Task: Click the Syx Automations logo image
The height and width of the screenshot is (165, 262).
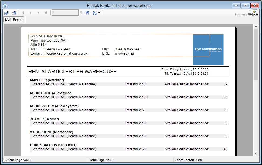Action: coord(208,49)
